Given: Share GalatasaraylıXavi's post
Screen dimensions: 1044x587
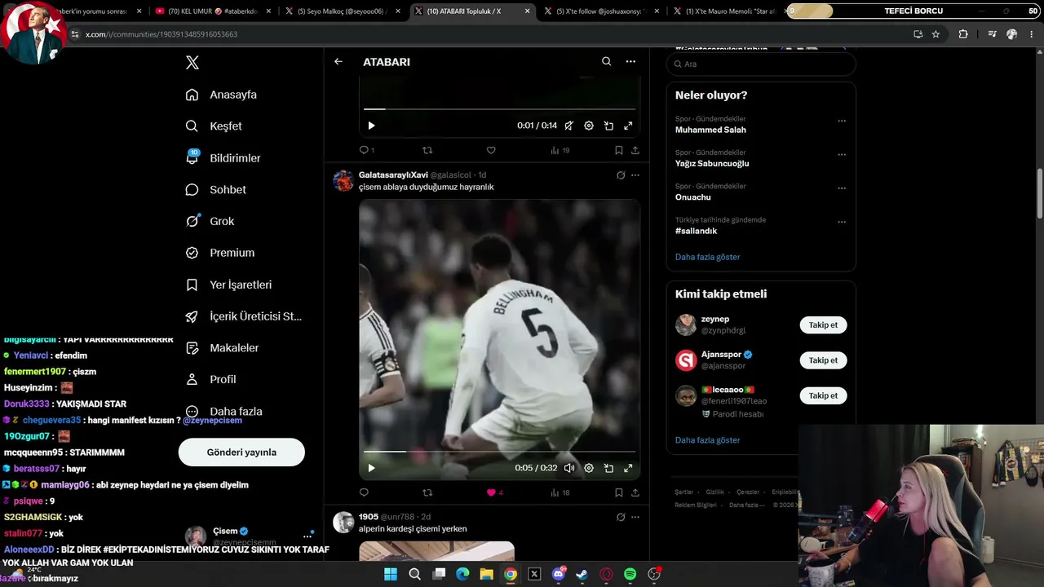Looking at the screenshot, I should click(x=635, y=492).
